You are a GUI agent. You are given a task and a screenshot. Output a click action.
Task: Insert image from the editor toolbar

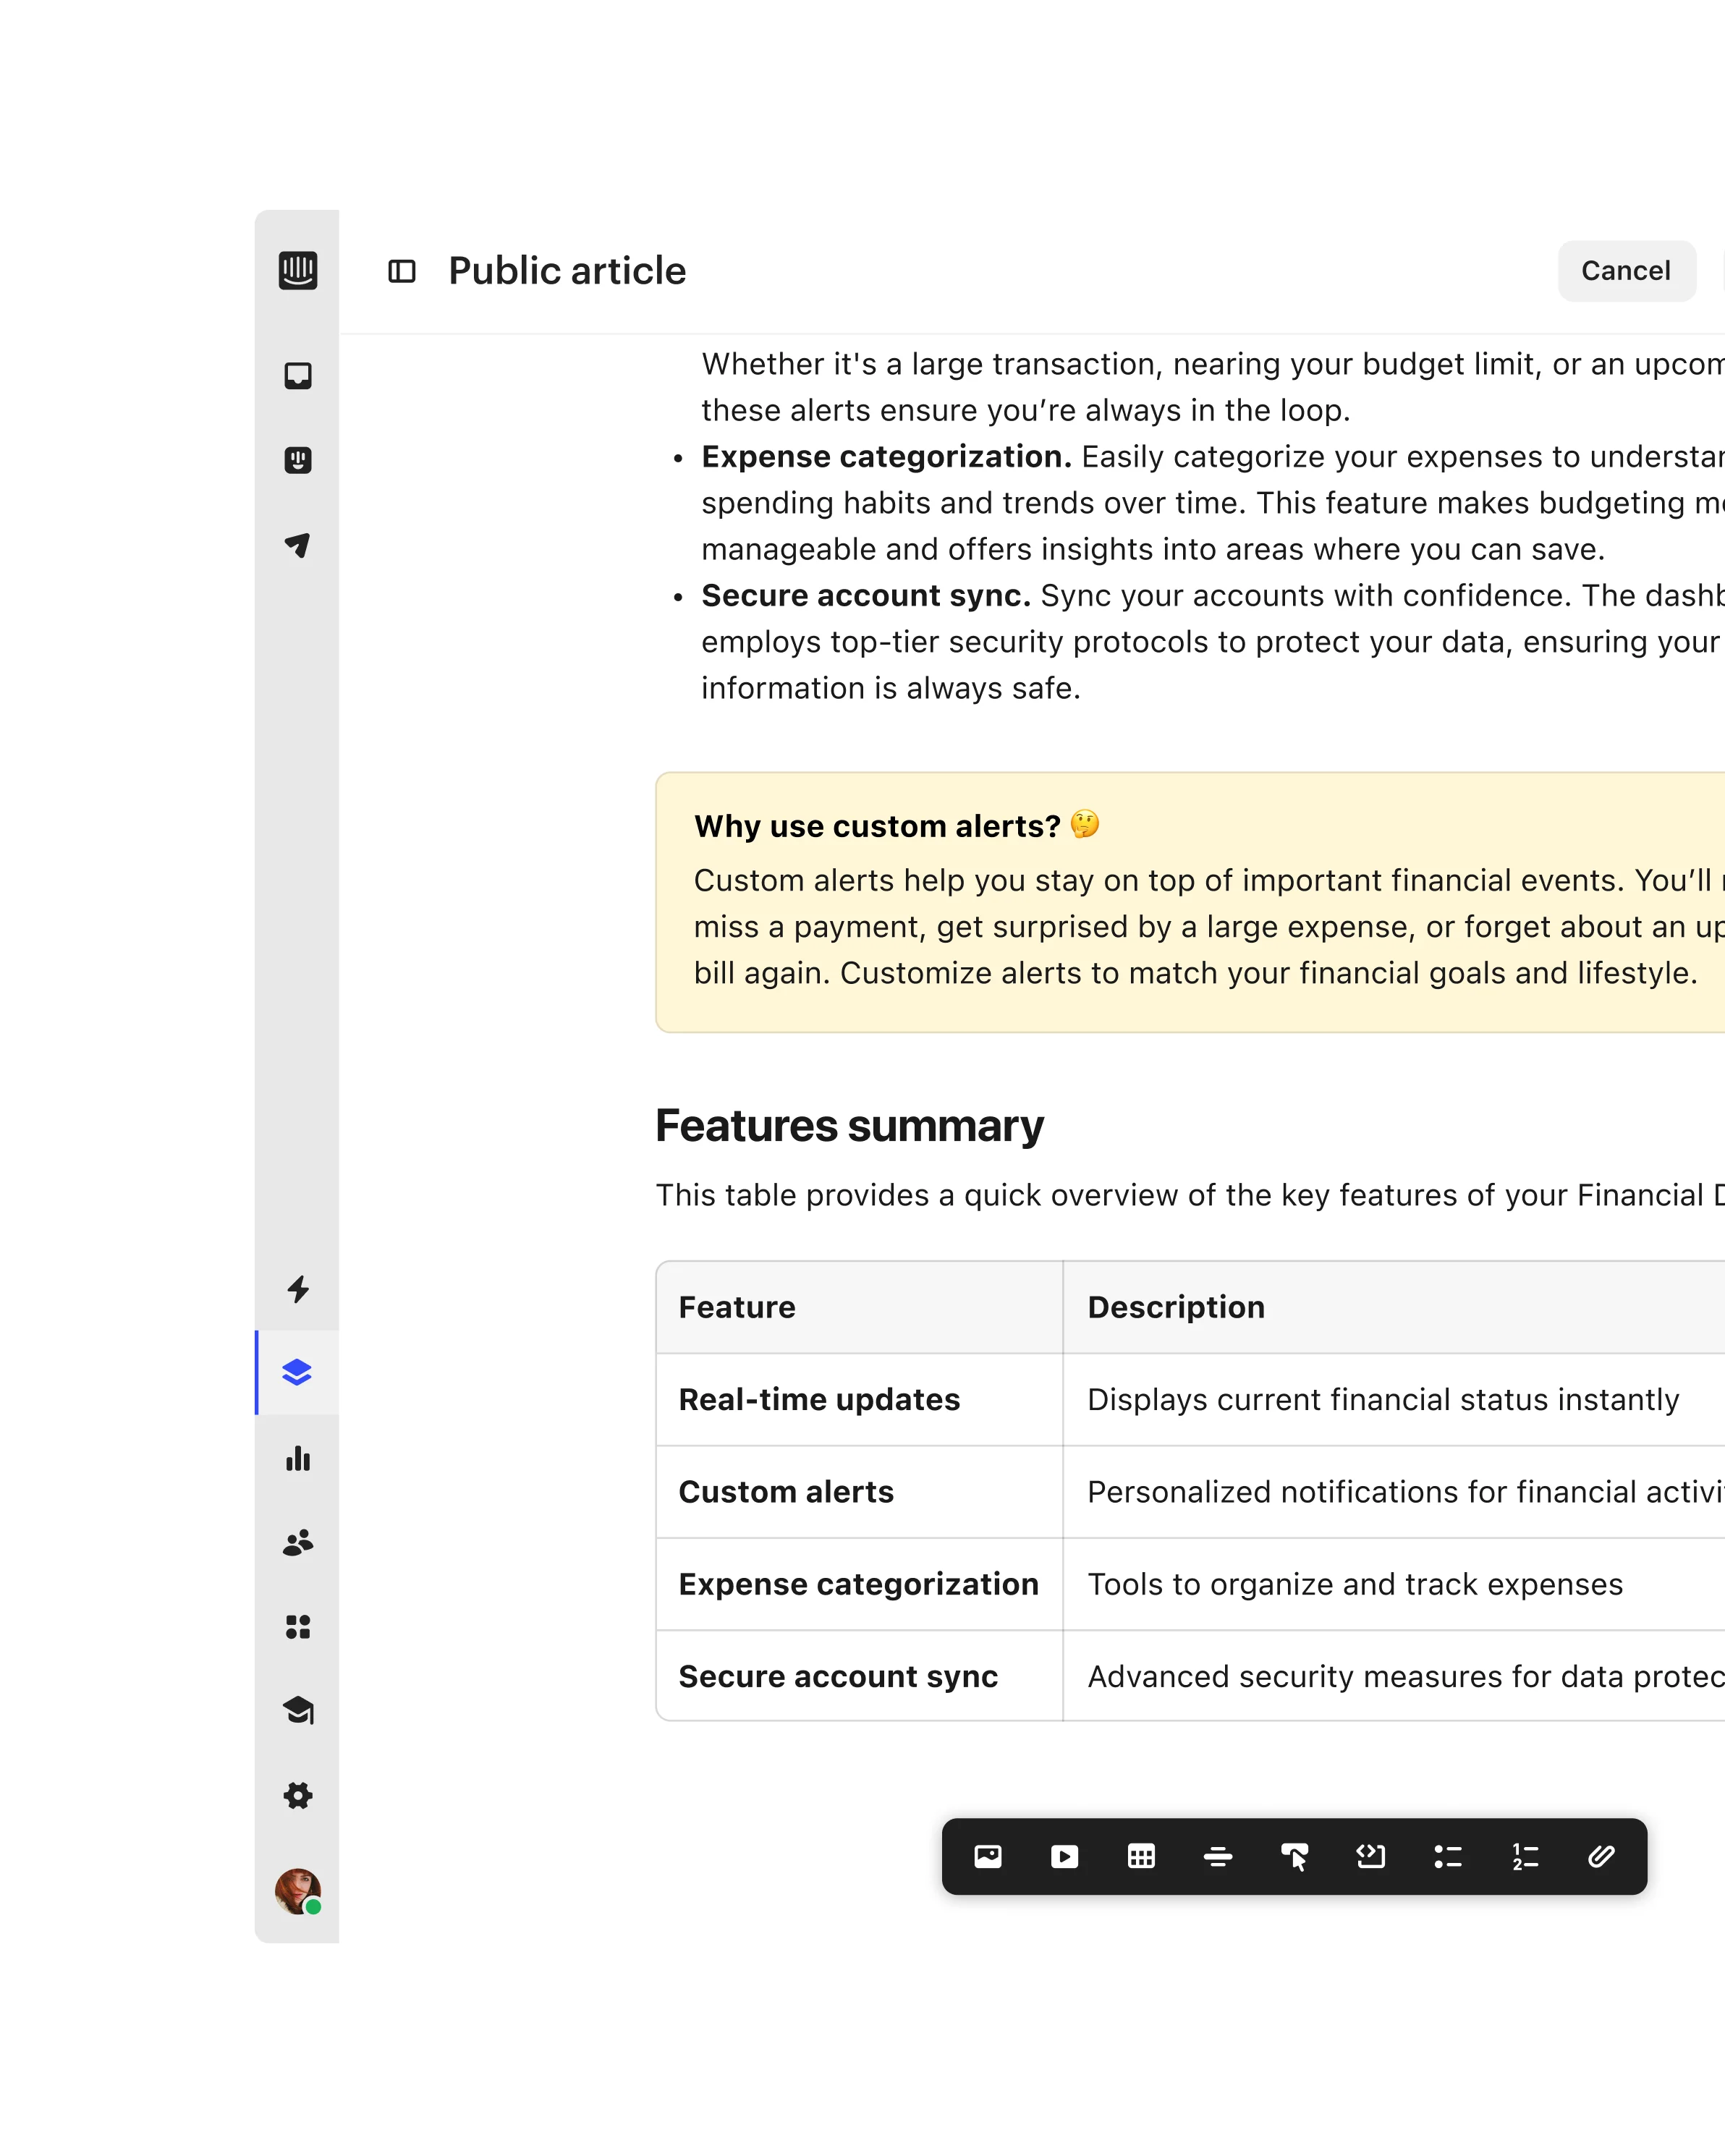[988, 1857]
